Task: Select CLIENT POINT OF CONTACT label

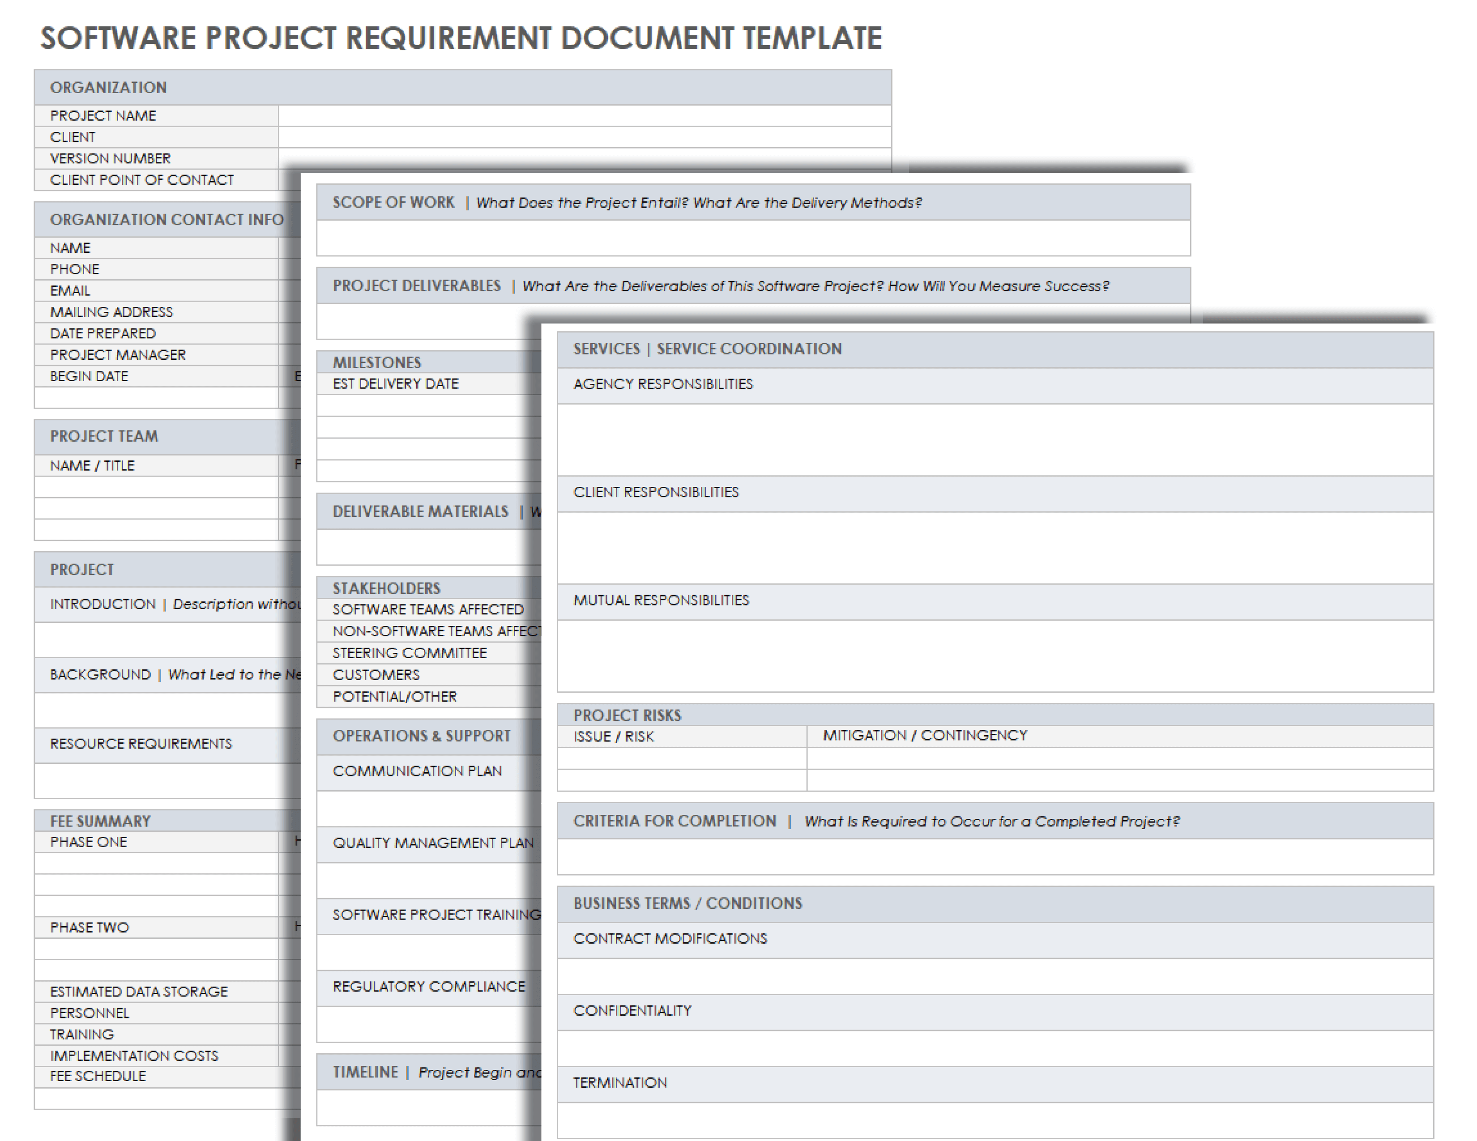Action: click(142, 180)
